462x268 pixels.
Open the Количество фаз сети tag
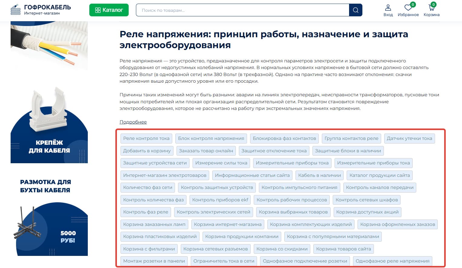click(148, 187)
